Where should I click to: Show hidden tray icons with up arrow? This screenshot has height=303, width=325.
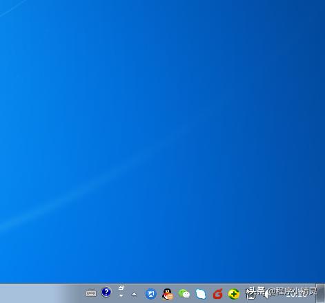(134, 294)
